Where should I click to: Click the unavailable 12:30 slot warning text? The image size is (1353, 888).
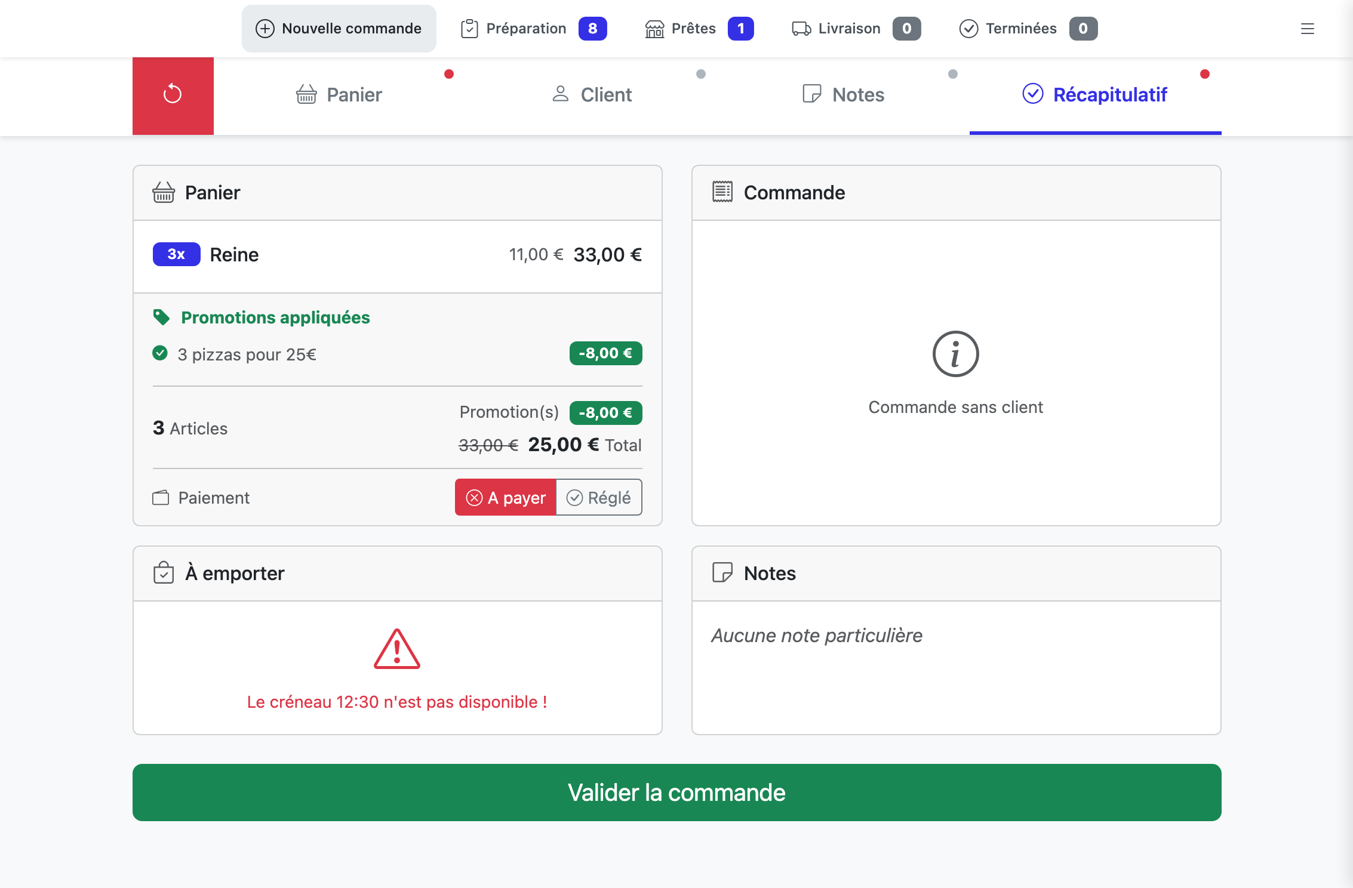point(397,702)
